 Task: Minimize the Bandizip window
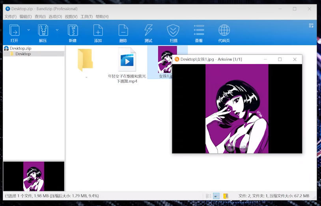pyautogui.click(x=280, y=9)
